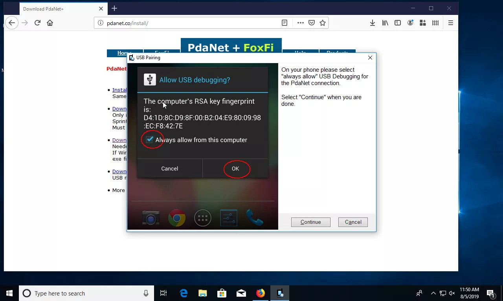
Task: Open Home menu on PdaNet site
Action: tap(125, 53)
